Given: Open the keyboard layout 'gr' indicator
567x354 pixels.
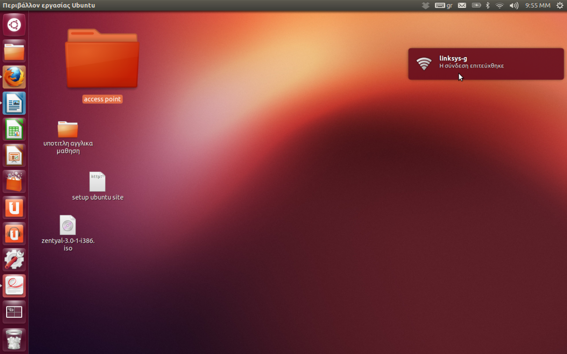Looking at the screenshot, I should click(x=444, y=5).
